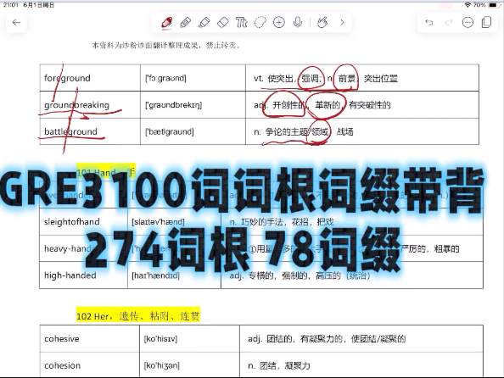
Task: Click the phonetic [ko'hiʒən] cell
Action: pyautogui.click(x=190, y=365)
